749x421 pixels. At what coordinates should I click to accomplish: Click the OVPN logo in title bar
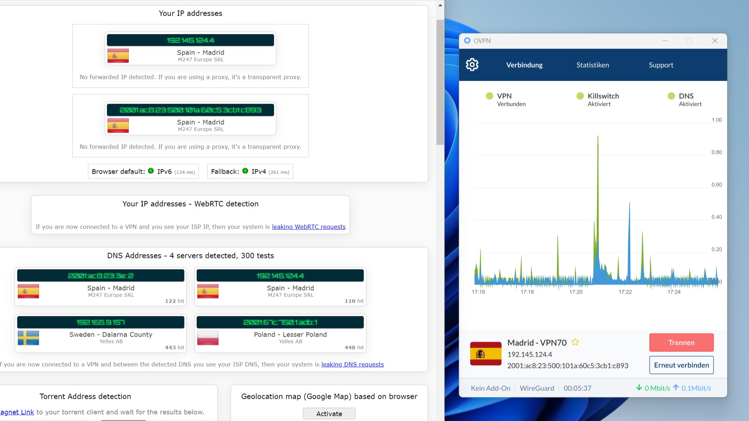coord(467,40)
